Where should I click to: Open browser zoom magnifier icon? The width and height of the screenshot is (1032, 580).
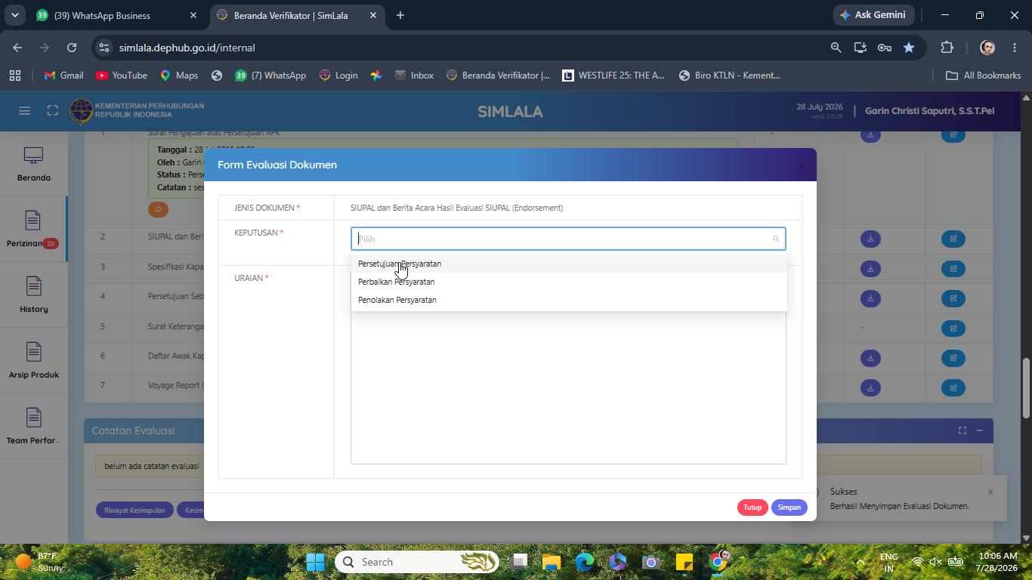[836, 48]
